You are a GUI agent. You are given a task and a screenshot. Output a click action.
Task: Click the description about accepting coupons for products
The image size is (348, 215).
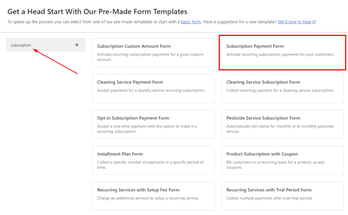tap(275, 165)
